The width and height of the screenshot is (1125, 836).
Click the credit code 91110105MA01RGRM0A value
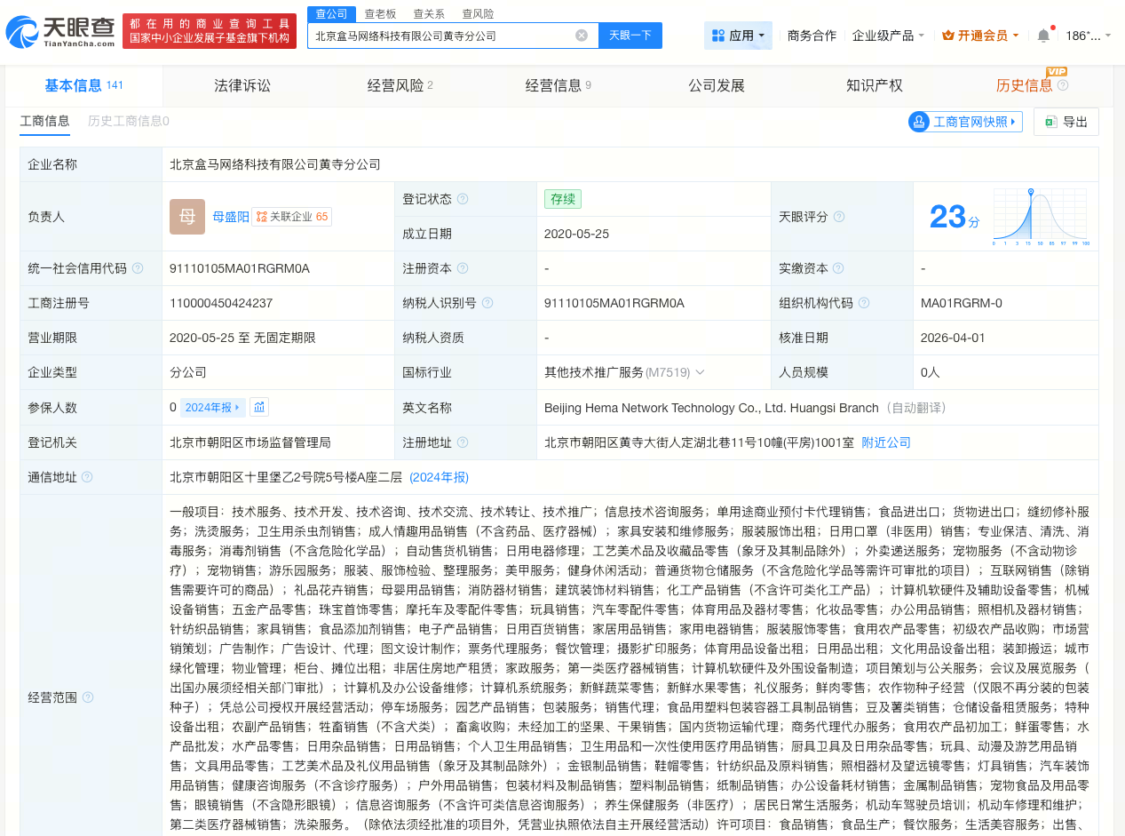240,268
